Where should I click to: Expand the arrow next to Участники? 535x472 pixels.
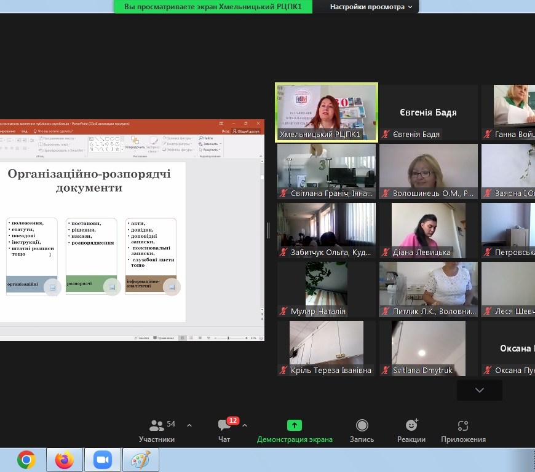click(189, 425)
